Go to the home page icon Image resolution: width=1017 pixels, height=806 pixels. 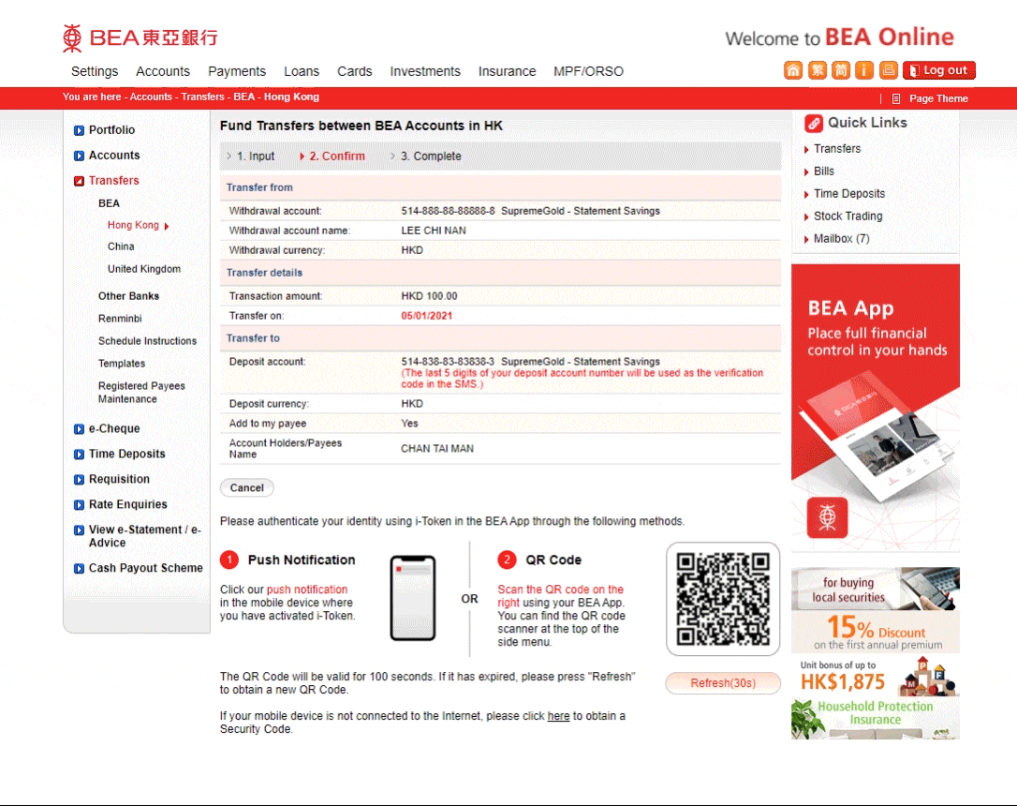[792, 70]
